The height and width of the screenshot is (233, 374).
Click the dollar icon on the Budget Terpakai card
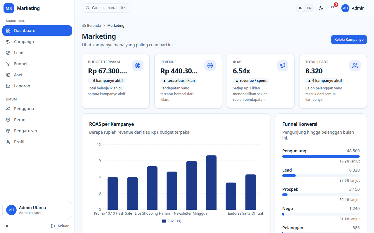(138, 66)
